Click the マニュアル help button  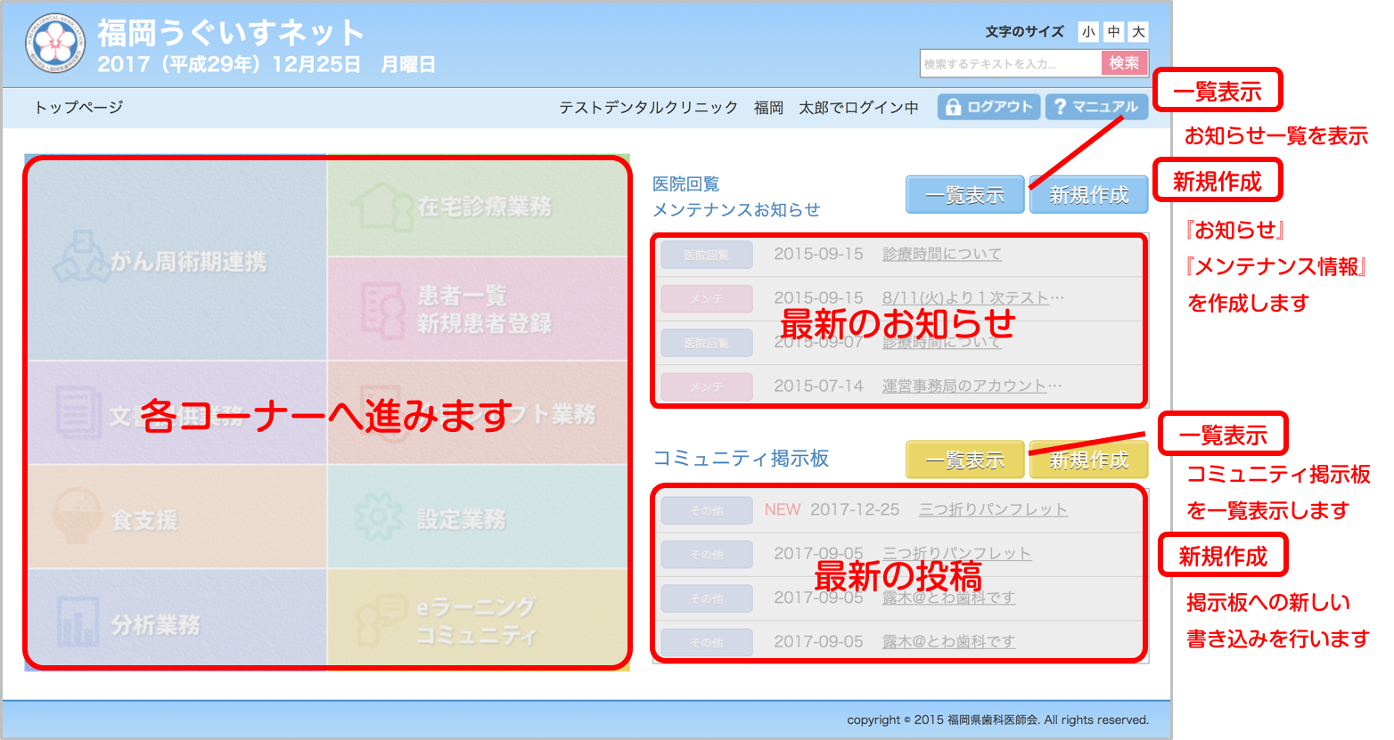[1096, 107]
